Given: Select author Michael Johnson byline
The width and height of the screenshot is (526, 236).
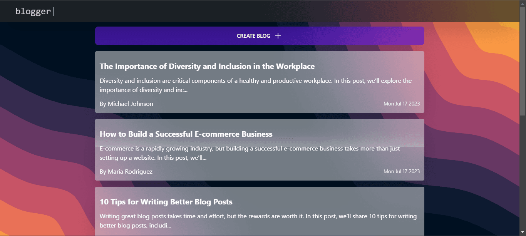Looking at the screenshot, I should pos(126,104).
